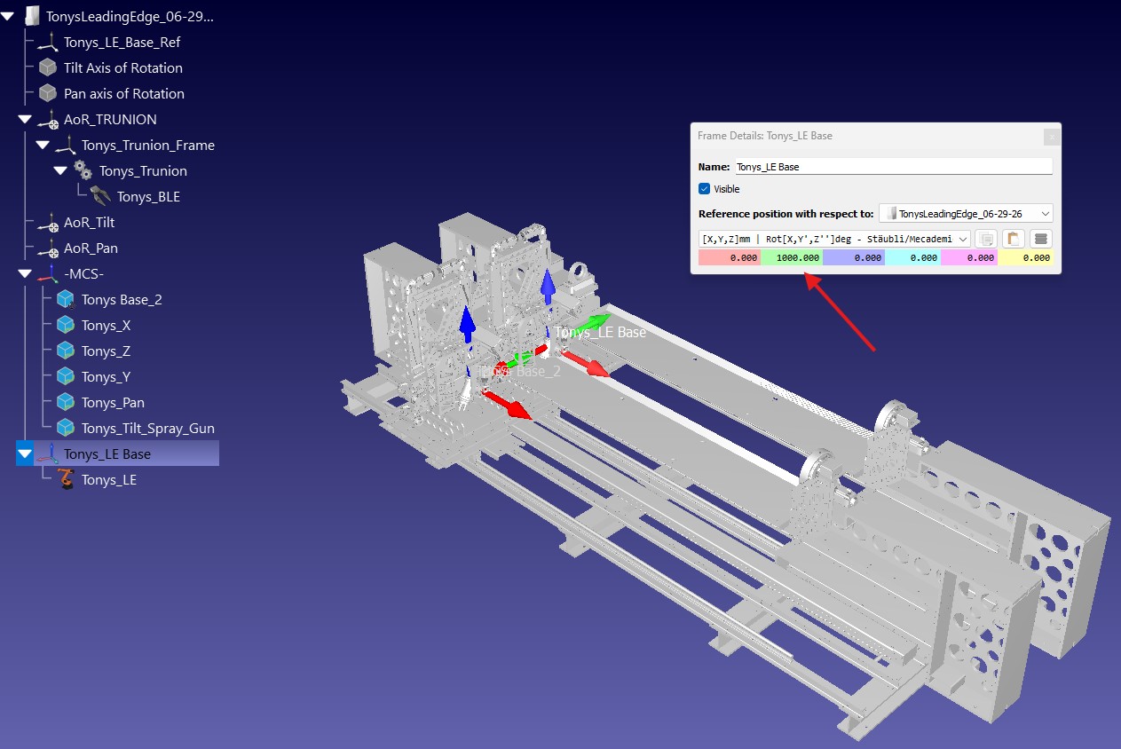The image size is (1121, 749).
Task: Click the AoR_Pan target frame icon
Action: (48, 248)
